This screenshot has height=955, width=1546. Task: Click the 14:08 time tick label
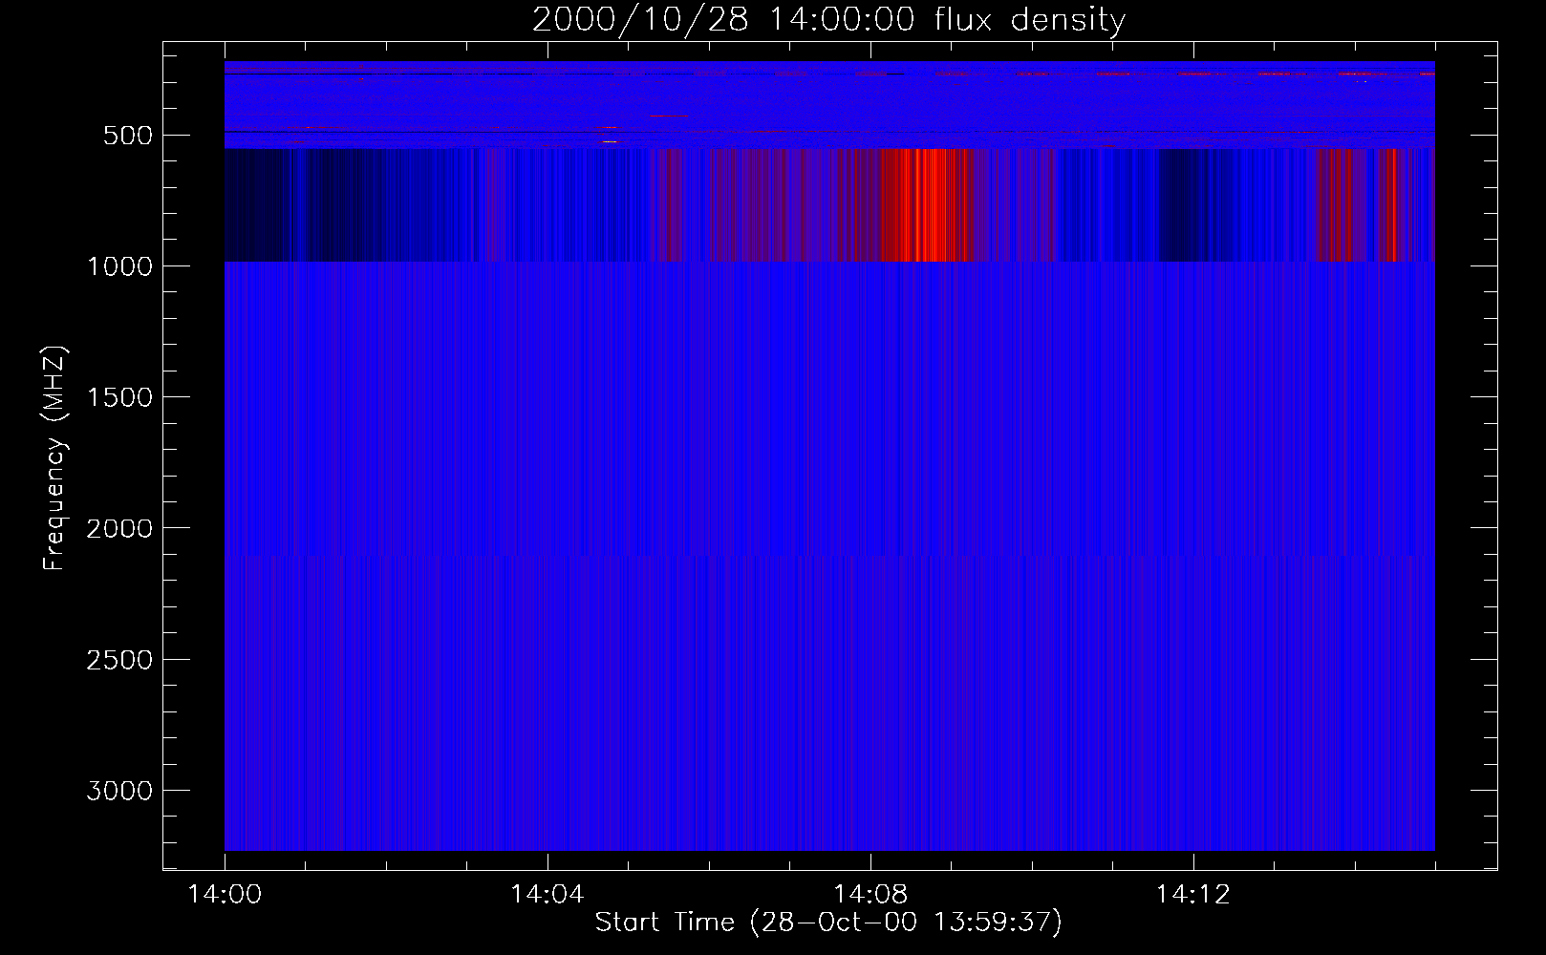(x=870, y=895)
